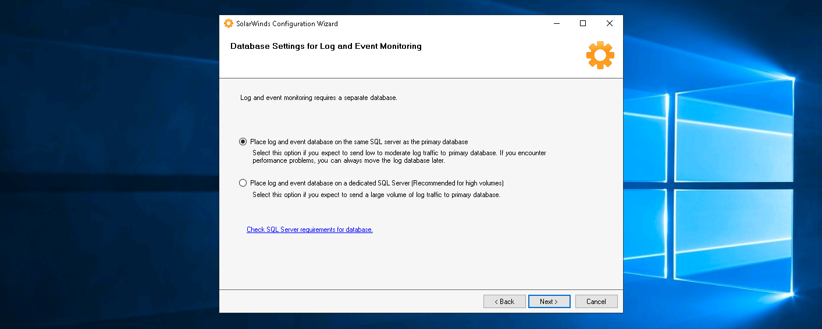Screen dimensions: 822x329
Task: Open the Check SQL Server requirements link
Action: coord(309,230)
